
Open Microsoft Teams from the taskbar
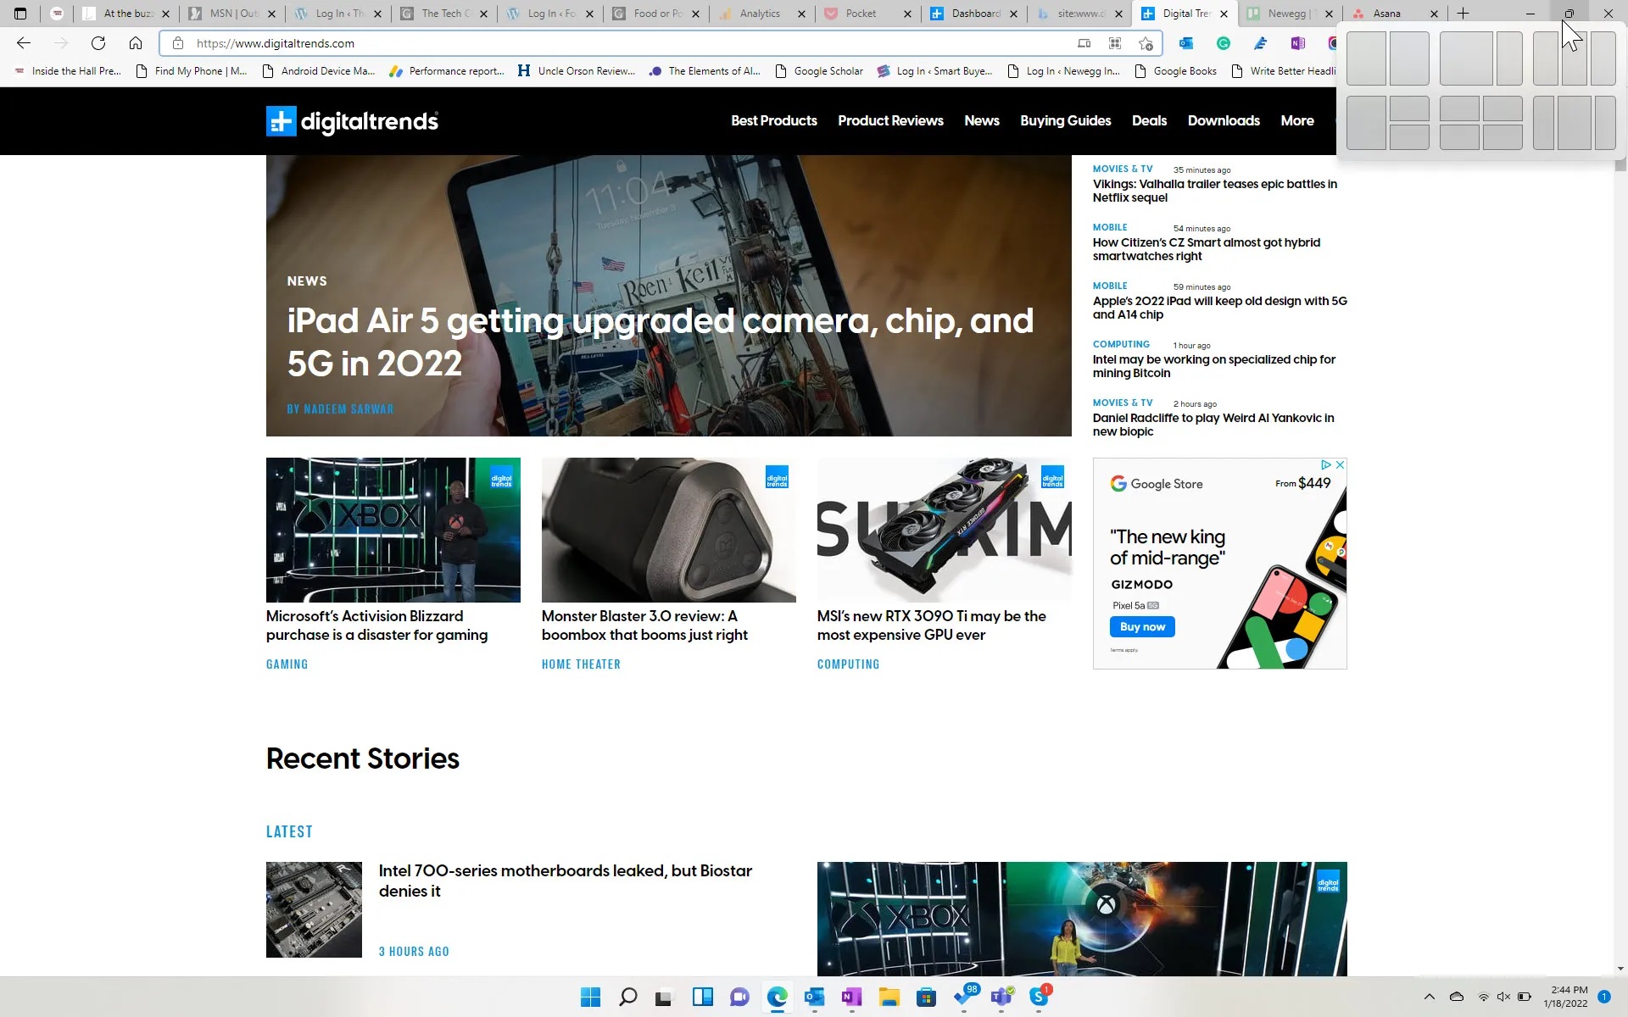tap(1001, 997)
